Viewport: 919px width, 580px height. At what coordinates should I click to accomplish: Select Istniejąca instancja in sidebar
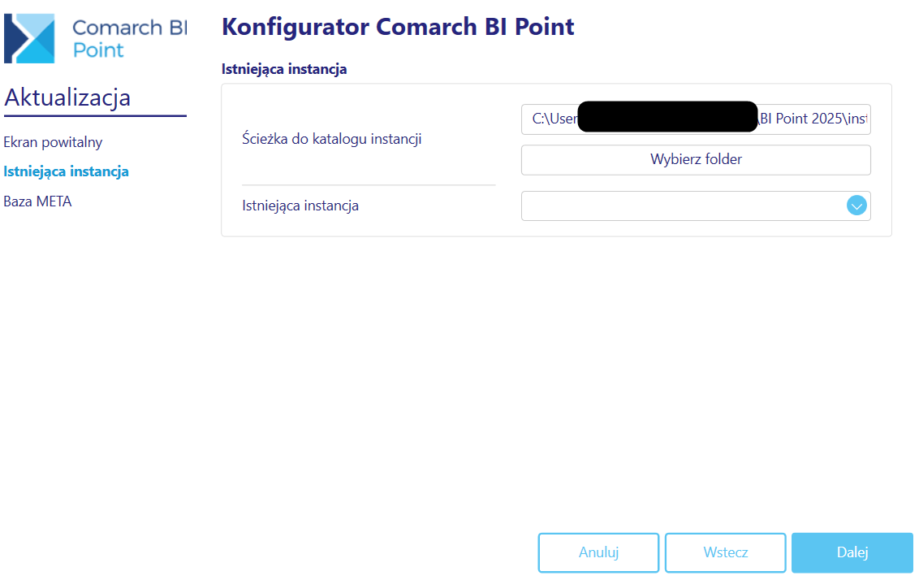point(67,171)
